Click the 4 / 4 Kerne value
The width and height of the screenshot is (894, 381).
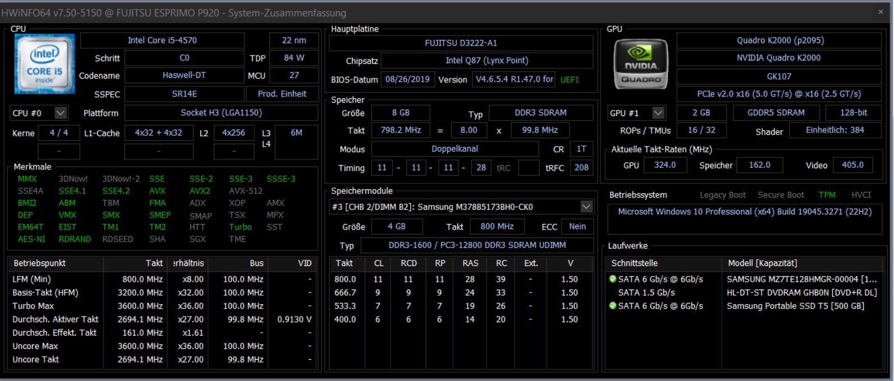tap(58, 133)
